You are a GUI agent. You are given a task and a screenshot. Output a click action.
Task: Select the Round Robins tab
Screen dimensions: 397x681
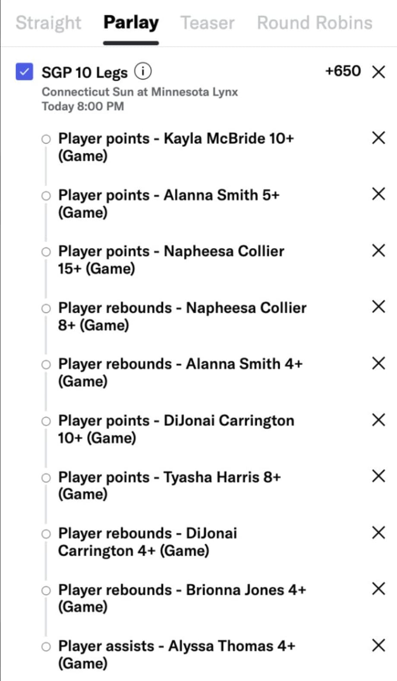coord(315,23)
